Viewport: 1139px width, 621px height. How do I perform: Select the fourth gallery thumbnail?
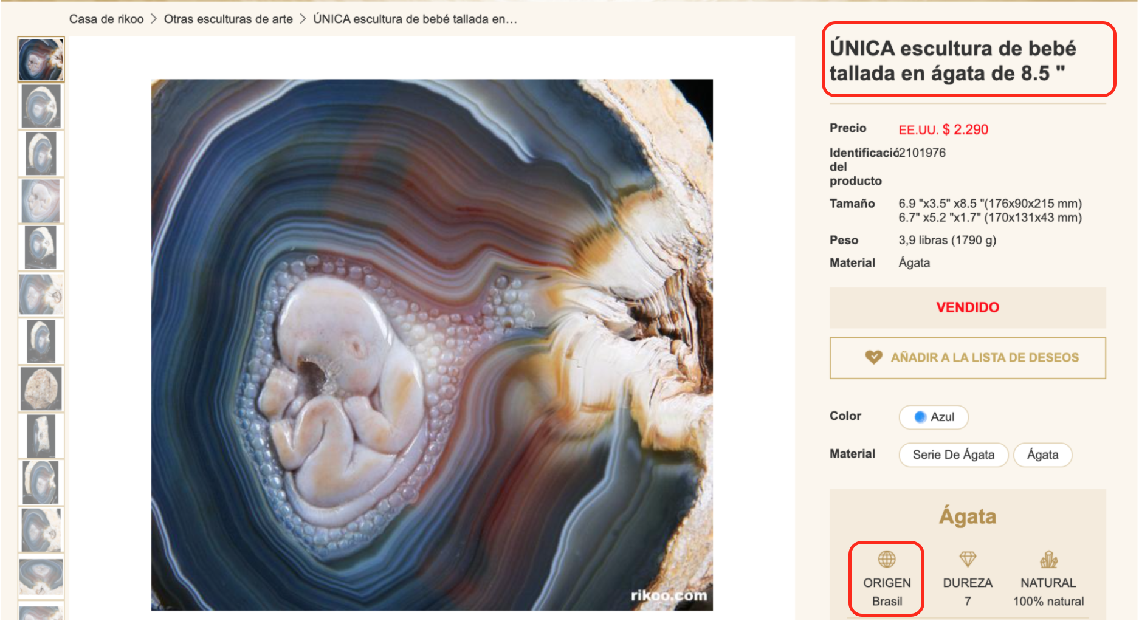pyautogui.click(x=41, y=201)
